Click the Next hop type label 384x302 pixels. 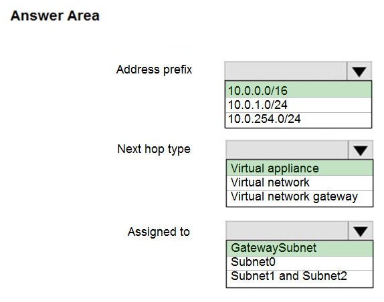(154, 149)
